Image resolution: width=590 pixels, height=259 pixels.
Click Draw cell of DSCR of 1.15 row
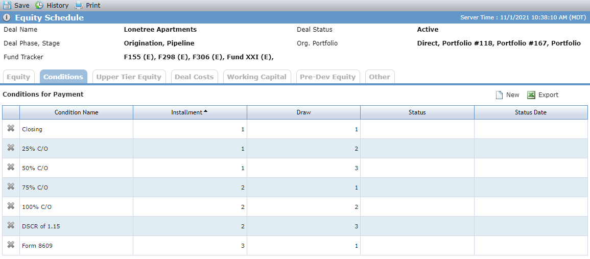pyautogui.click(x=303, y=226)
